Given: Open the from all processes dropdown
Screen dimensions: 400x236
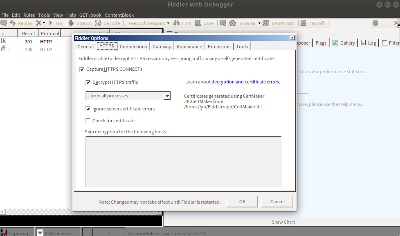Looking at the screenshot, I should coord(128,96).
